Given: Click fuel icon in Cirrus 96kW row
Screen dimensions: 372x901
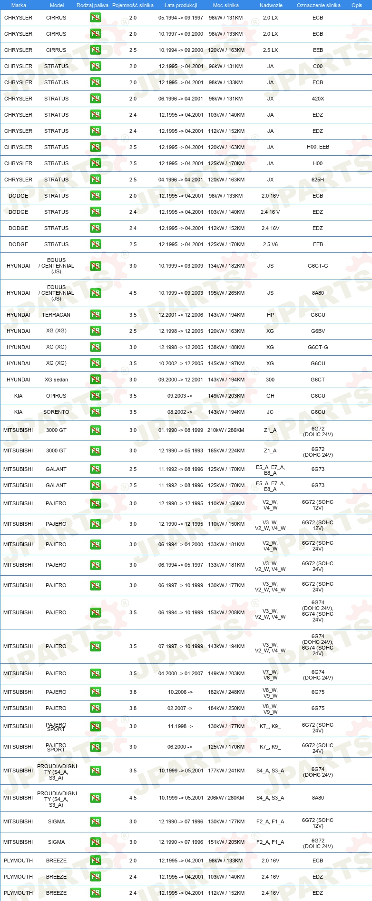Looking at the screenshot, I should click(x=96, y=18).
